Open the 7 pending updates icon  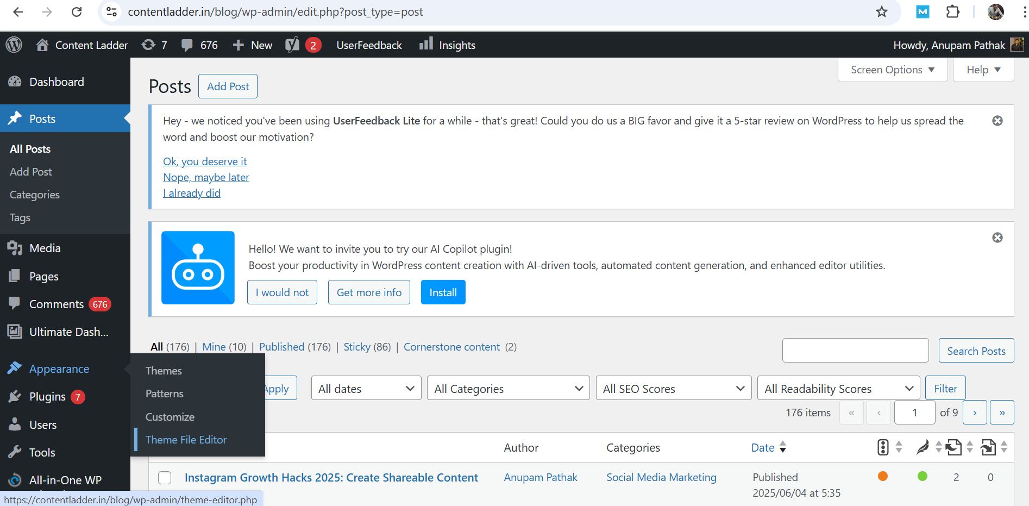tap(154, 45)
